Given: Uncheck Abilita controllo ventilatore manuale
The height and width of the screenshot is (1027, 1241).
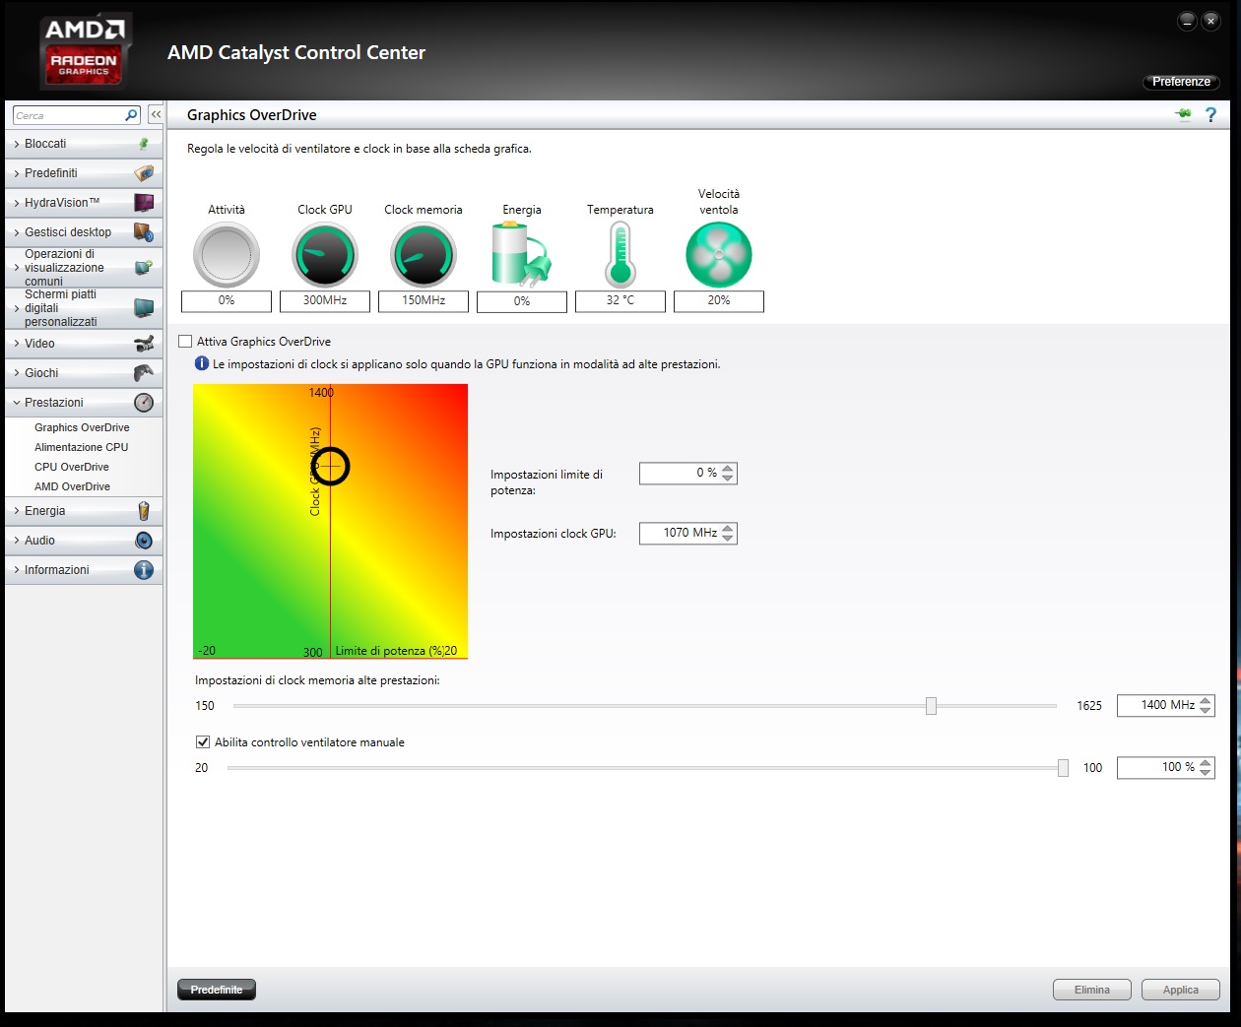Looking at the screenshot, I should 203,742.
